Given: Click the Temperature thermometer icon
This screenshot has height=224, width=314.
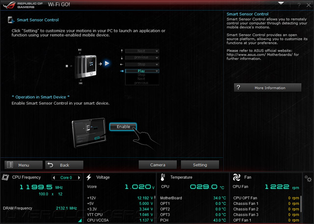Looking at the screenshot, I should tap(162, 177).
